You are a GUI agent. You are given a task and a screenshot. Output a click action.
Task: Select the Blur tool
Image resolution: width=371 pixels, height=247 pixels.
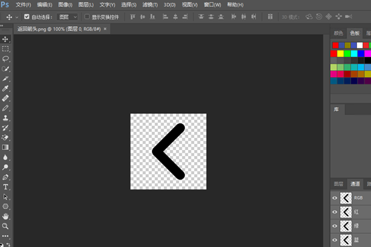tap(5, 157)
